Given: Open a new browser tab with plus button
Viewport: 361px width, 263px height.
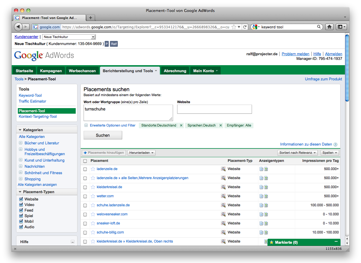Looking at the screenshot, I should point(91,18).
